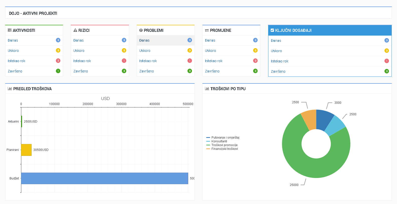Click the yellow Planirani bar
The height and width of the screenshot is (204, 397).
pyautogui.click(x=26, y=150)
